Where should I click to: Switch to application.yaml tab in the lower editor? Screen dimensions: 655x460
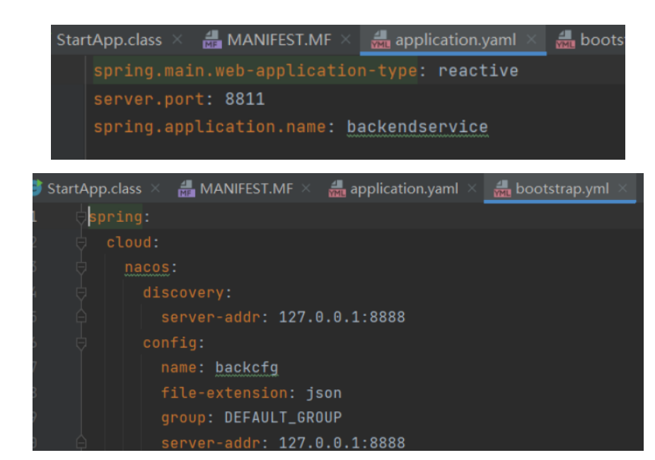pyautogui.click(x=404, y=189)
